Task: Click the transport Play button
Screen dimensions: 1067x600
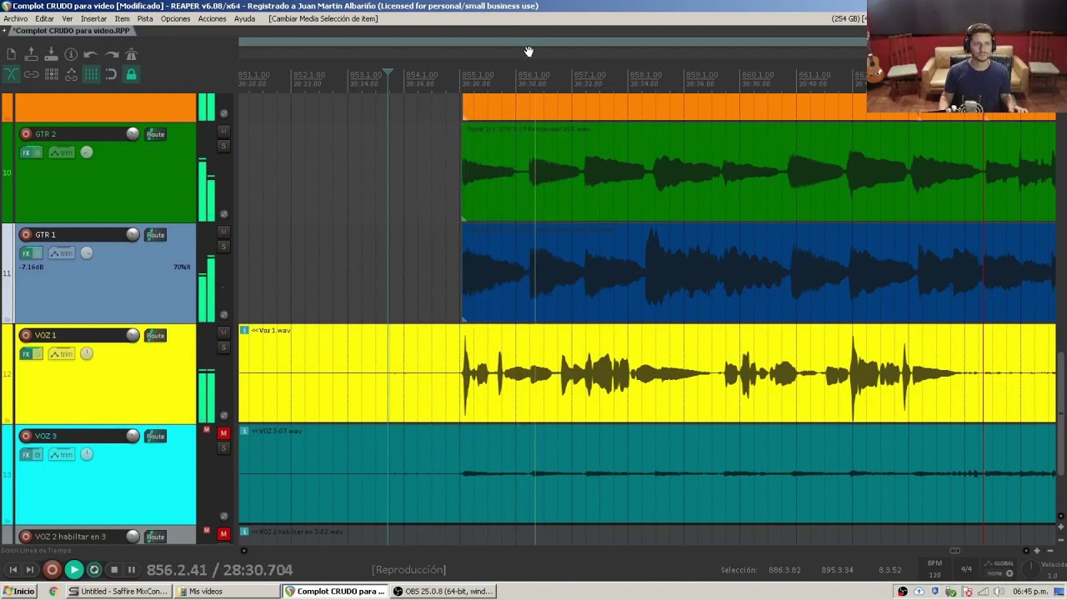Action: pyautogui.click(x=73, y=570)
